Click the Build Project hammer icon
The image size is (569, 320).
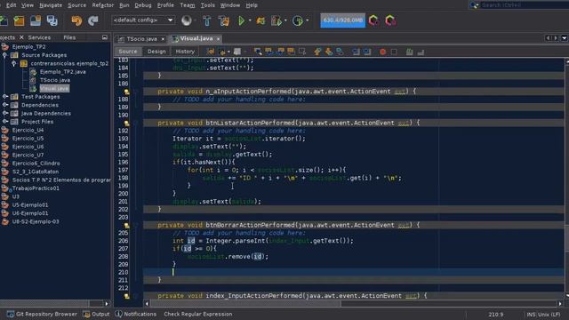click(207, 20)
